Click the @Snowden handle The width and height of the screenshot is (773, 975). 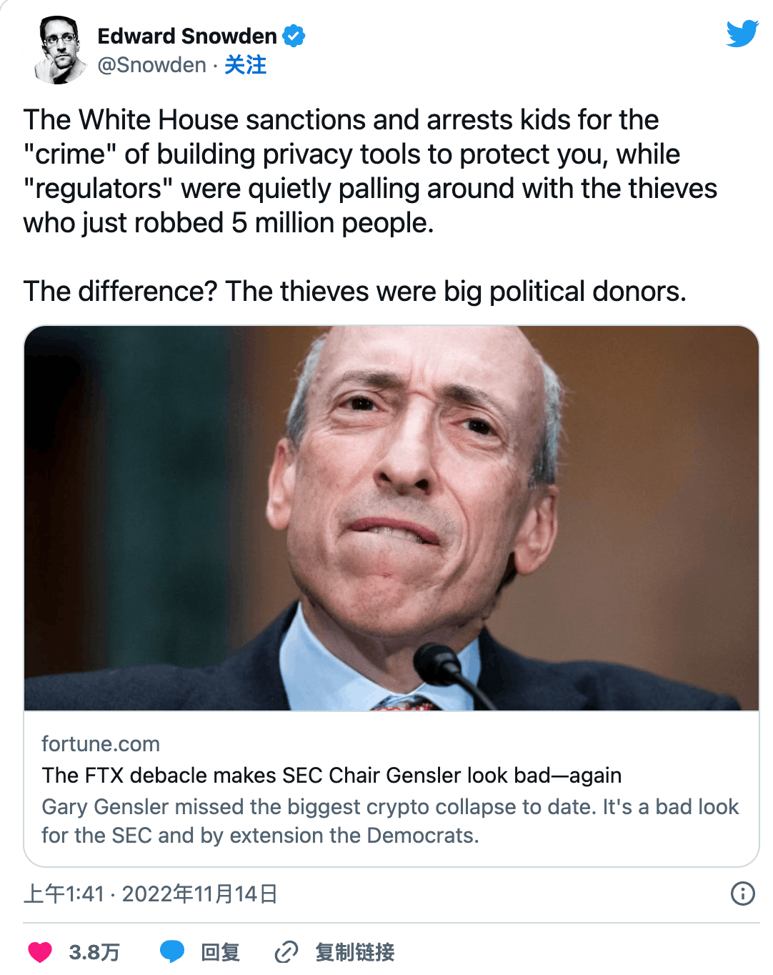pos(151,65)
